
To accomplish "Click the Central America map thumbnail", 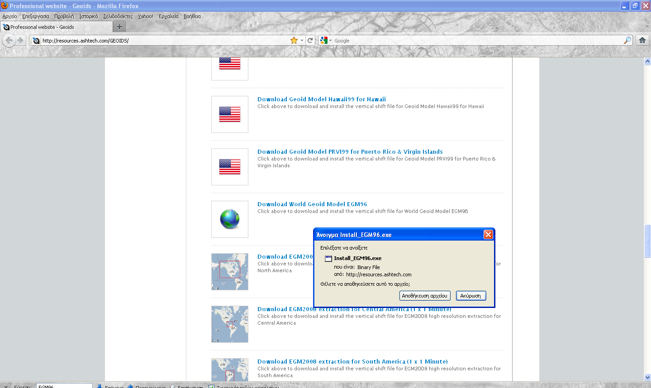I will [230, 324].
